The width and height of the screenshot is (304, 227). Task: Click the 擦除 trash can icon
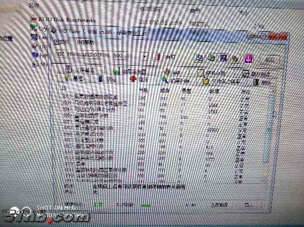(x=256, y=82)
